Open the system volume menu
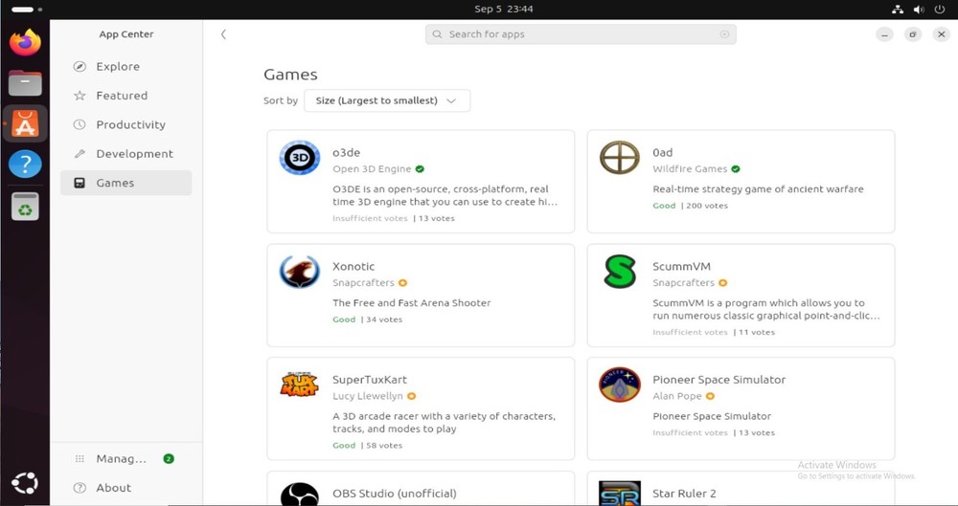The image size is (958, 506). [919, 10]
